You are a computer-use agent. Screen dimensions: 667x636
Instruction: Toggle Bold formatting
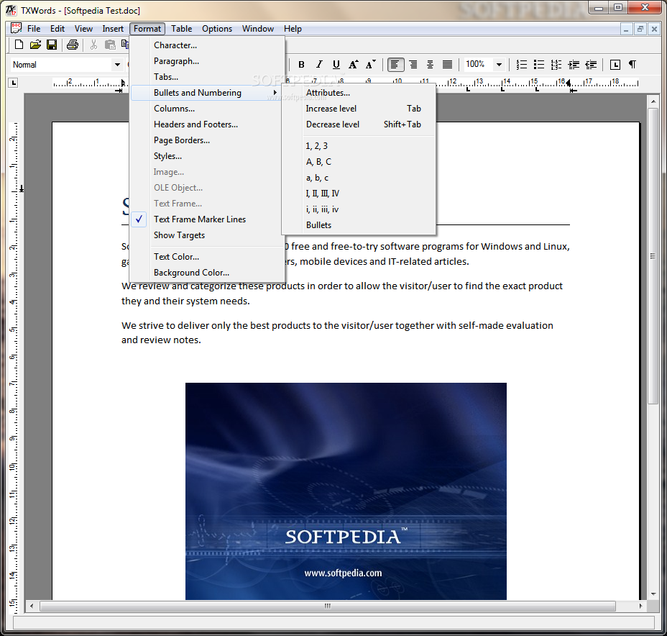click(301, 65)
